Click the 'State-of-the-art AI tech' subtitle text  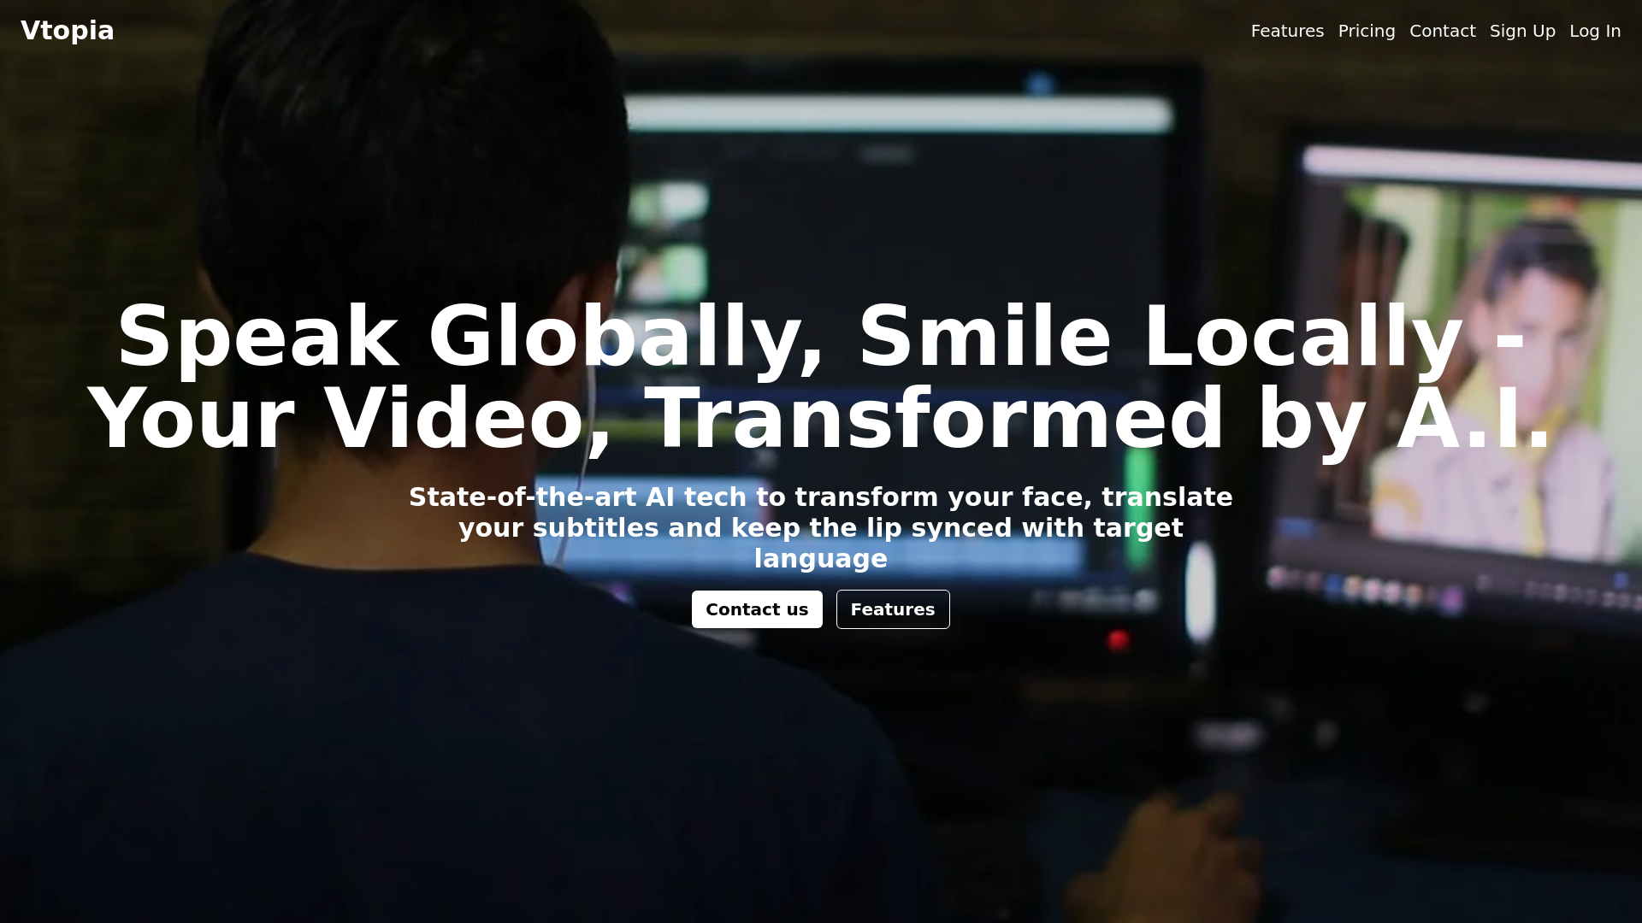click(x=821, y=527)
